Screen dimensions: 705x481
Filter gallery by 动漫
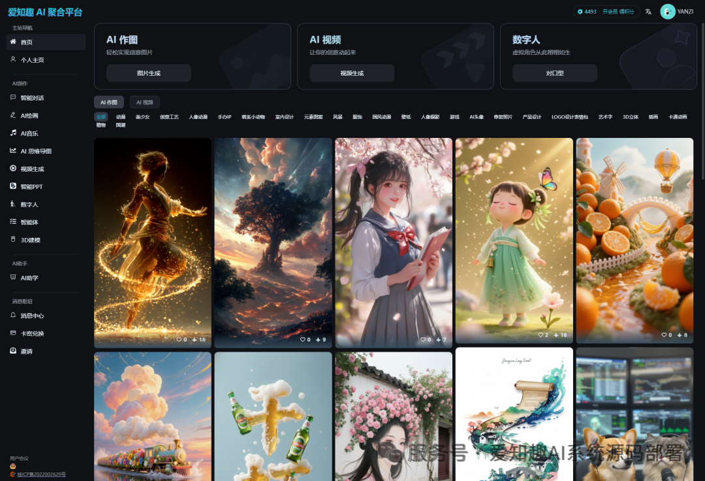[x=121, y=117]
